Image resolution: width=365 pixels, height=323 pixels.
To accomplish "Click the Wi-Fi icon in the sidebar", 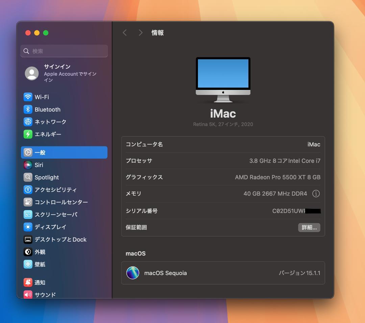I will [x=28, y=97].
